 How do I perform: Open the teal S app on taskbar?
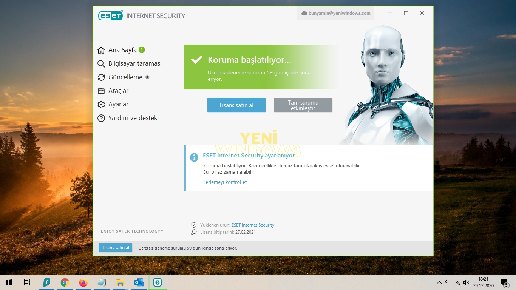(x=46, y=282)
